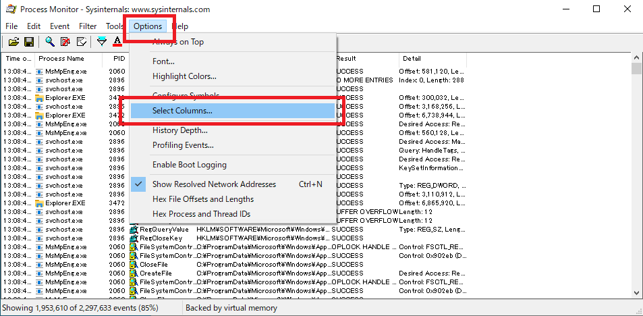Toggle the Autoscroll toolbar icon
The image size is (643, 316).
pyautogui.click(x=65, y=41)
